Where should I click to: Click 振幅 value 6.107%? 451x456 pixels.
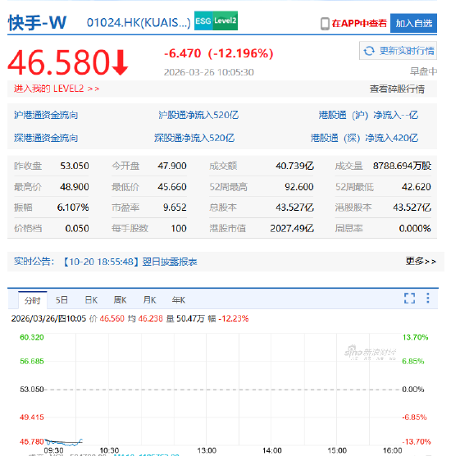click(73, 207)
